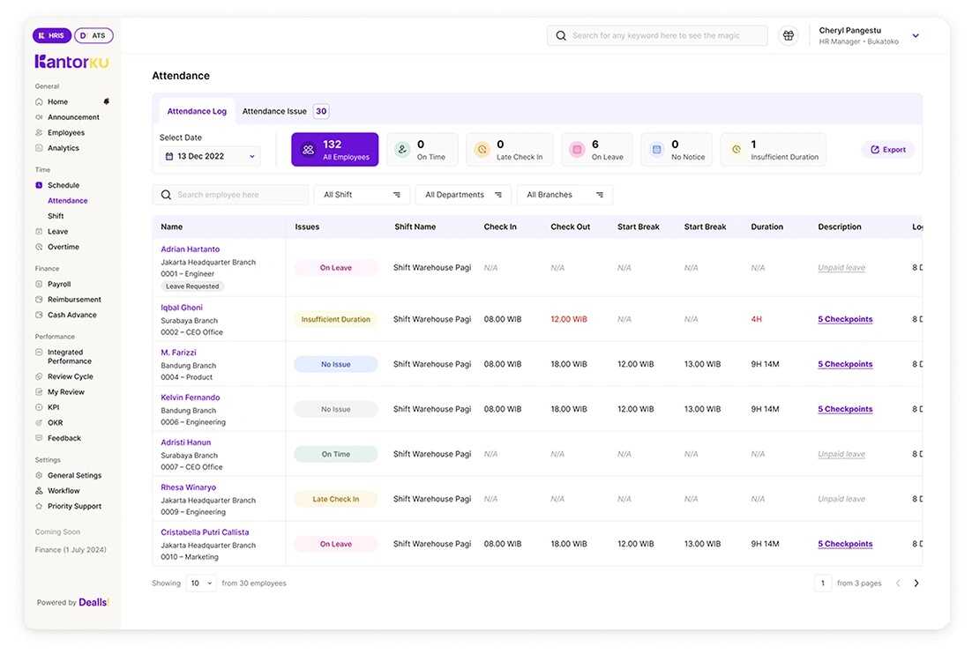Open the Select Date dropdown
The height and width of the screenshot is (654, 972).
(x=210, y=157)
